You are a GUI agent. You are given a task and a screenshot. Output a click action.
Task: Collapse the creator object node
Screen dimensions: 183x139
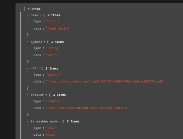[x=28, y=95]
